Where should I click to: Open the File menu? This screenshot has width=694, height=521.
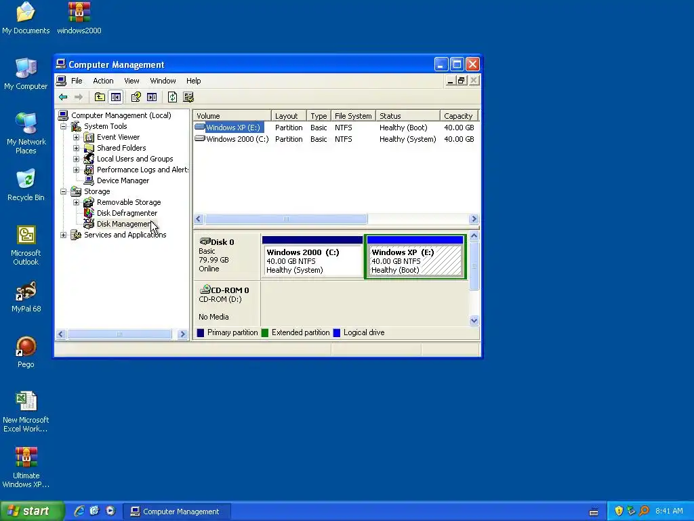[77, 81]
